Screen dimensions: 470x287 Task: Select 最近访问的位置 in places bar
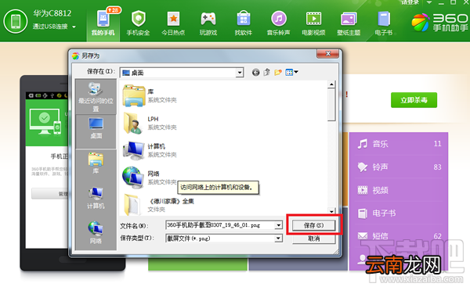coord(96,96)
